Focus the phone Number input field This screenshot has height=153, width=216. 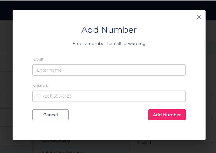(x=113, y=96)
